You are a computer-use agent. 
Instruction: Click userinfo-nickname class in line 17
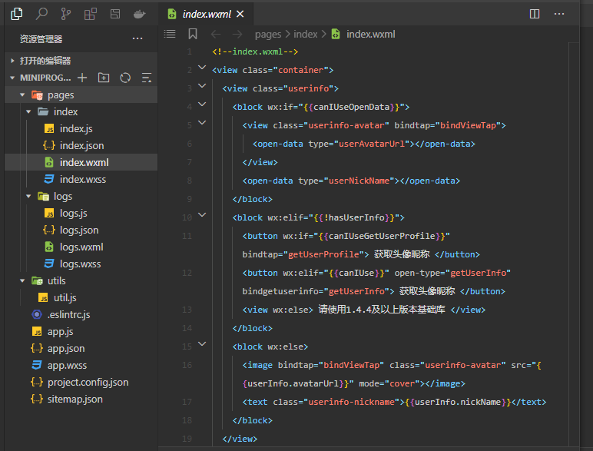351,402
